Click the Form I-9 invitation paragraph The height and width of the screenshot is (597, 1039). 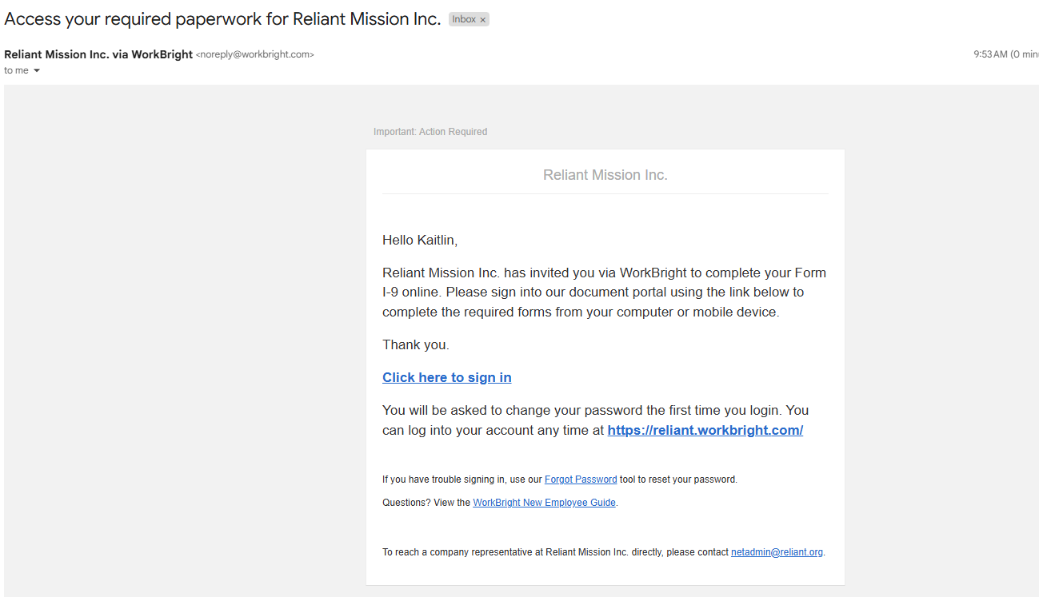pyautogui.click(x=604, y=293)
